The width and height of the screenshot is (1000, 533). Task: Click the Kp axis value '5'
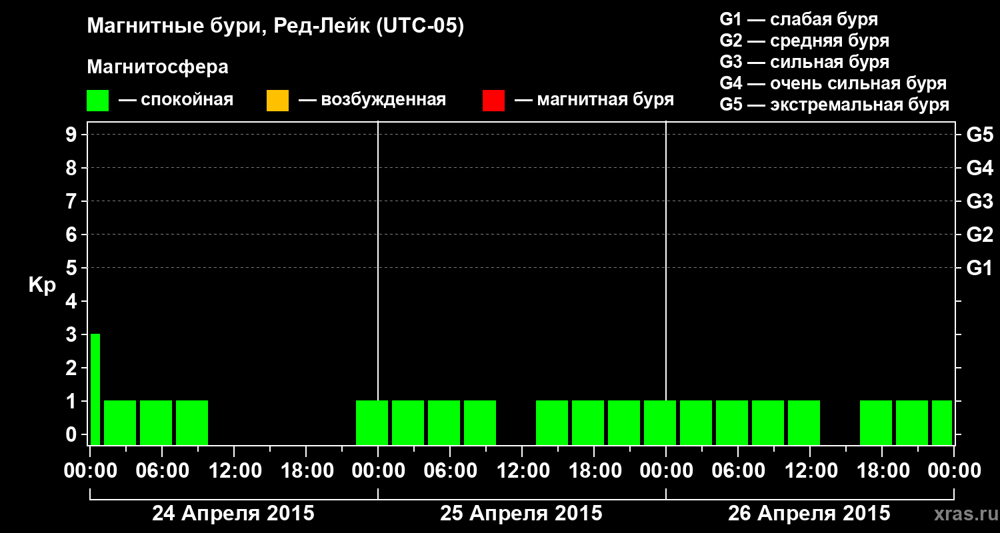click(73, 268)
